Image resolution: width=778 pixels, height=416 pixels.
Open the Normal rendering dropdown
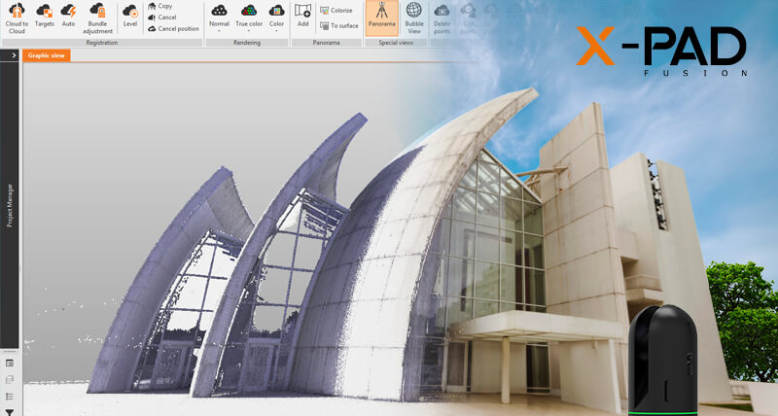pyautogui.click(x=219, y=17)
